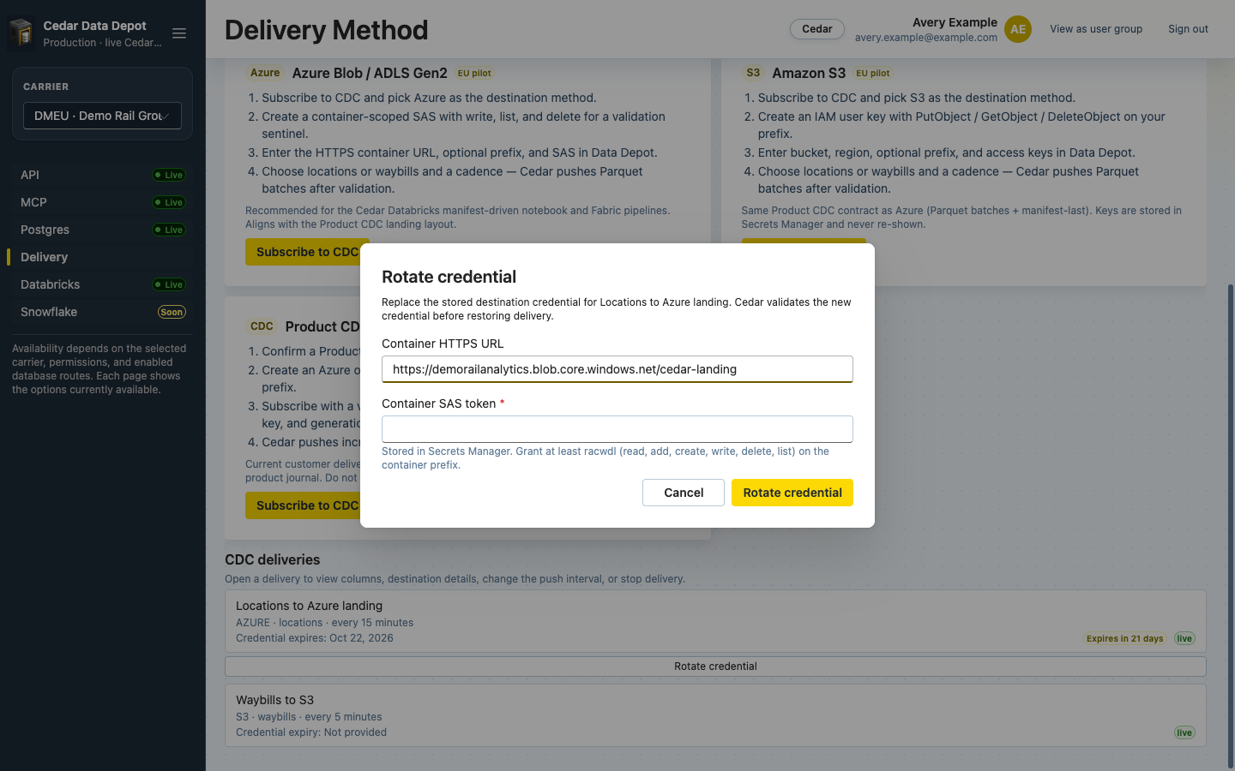This screenshot has height=771, width=1235.
Task: Click the EU pilot tag beside Amazon S3
Action: coord(873,74)
